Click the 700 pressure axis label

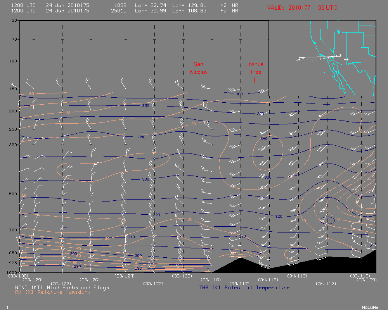point(13,230)
